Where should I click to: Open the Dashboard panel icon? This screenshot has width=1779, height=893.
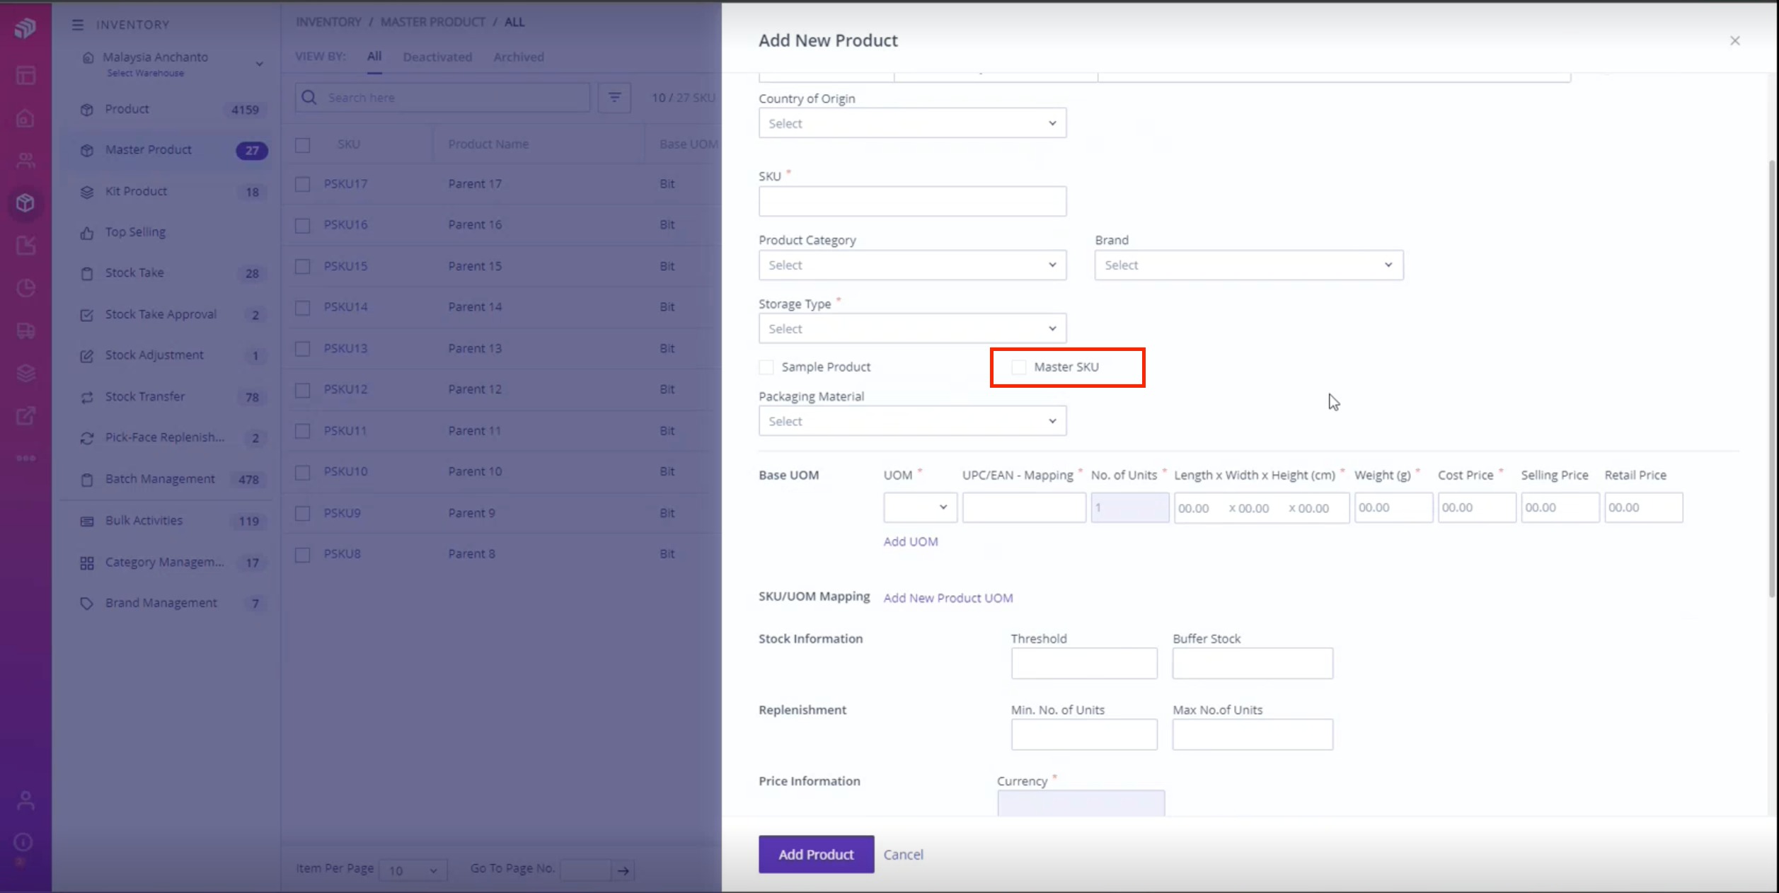coord(25,76)
